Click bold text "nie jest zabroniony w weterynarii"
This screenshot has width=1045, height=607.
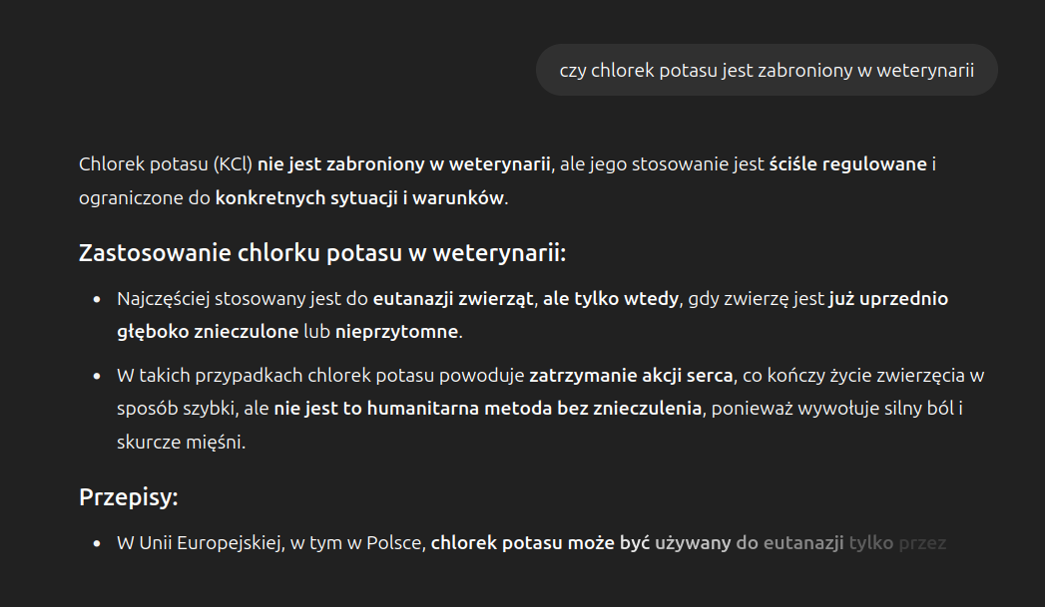pyautogui.click(x=404, y=163)
